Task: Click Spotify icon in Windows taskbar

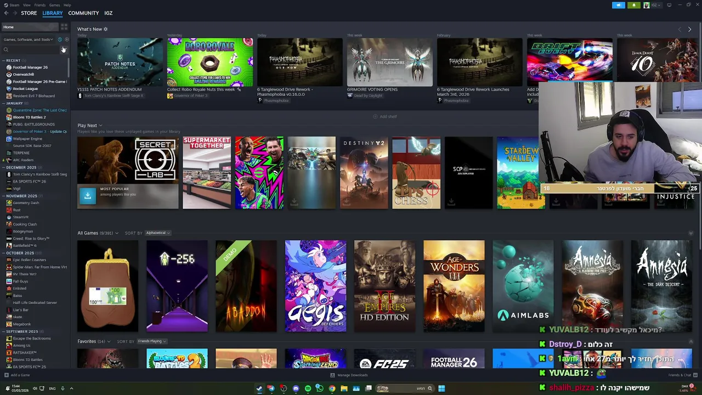Action: coord(308,388)
